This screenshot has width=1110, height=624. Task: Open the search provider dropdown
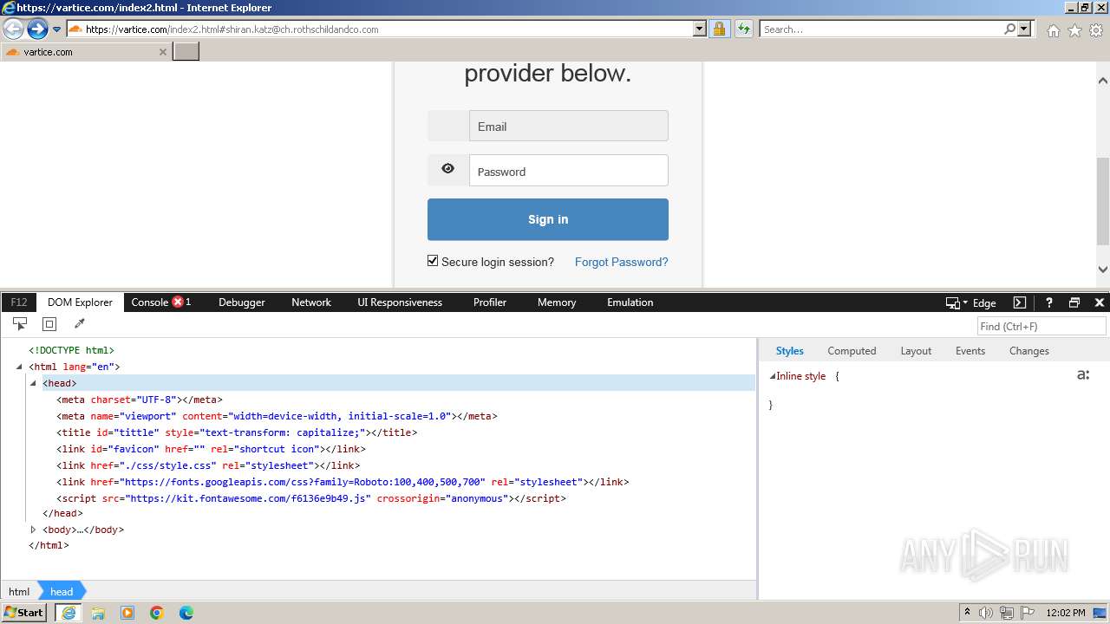click(1024, 29)
